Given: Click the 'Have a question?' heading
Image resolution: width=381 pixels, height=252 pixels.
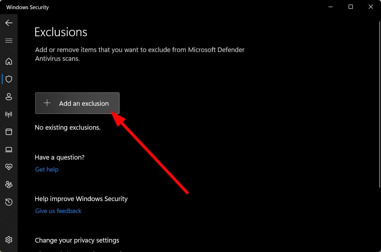Looking at the screenshot, I should click(x=60, y=157).
